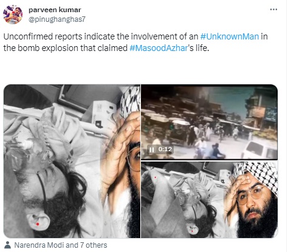
Task: Click the 0:12 video time indicator
Action: coord(165,149)
